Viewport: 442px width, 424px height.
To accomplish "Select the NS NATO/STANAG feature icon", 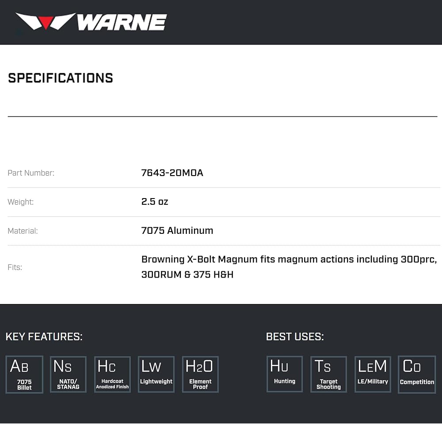I will pyautogui.click(x=68, y=374).
